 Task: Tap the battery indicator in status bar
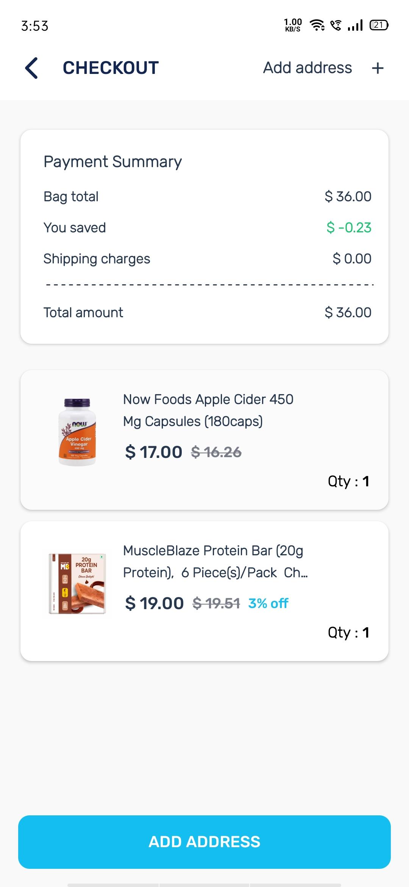(379, 25)
